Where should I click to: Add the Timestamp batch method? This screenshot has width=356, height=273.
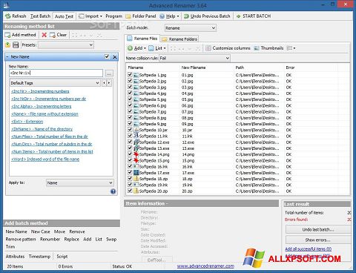tap(39, 257)
